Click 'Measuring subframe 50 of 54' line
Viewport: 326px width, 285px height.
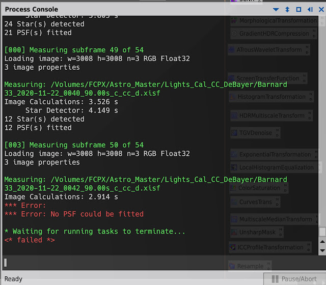tap(74, 145)
